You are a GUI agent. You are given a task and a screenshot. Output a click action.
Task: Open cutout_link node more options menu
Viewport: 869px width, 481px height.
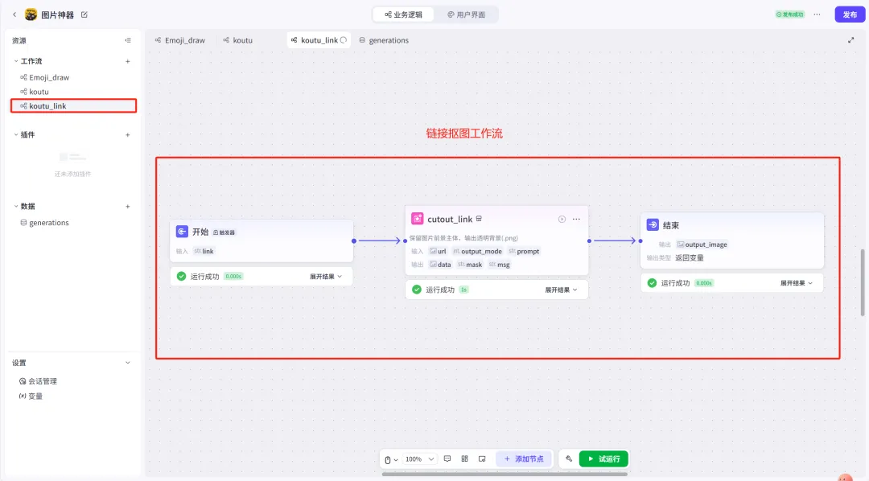(x=576, y=219)
